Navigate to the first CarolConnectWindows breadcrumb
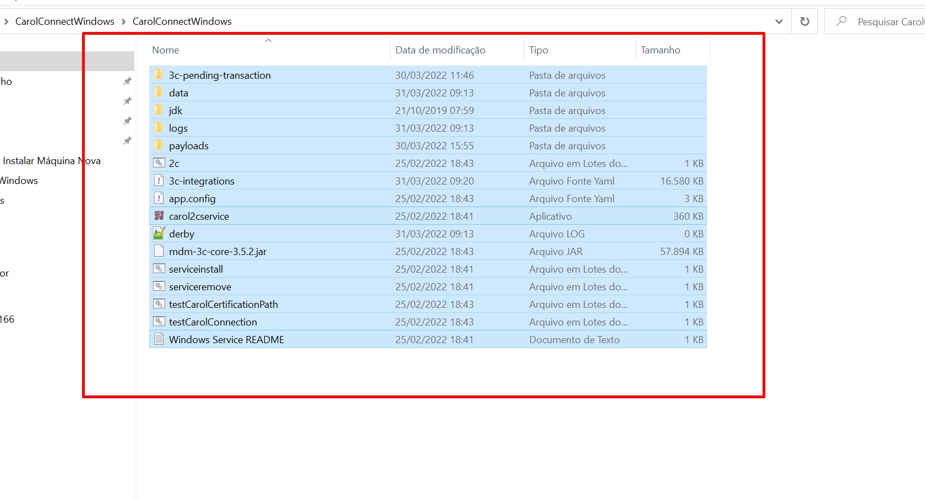 pos(65,21)
